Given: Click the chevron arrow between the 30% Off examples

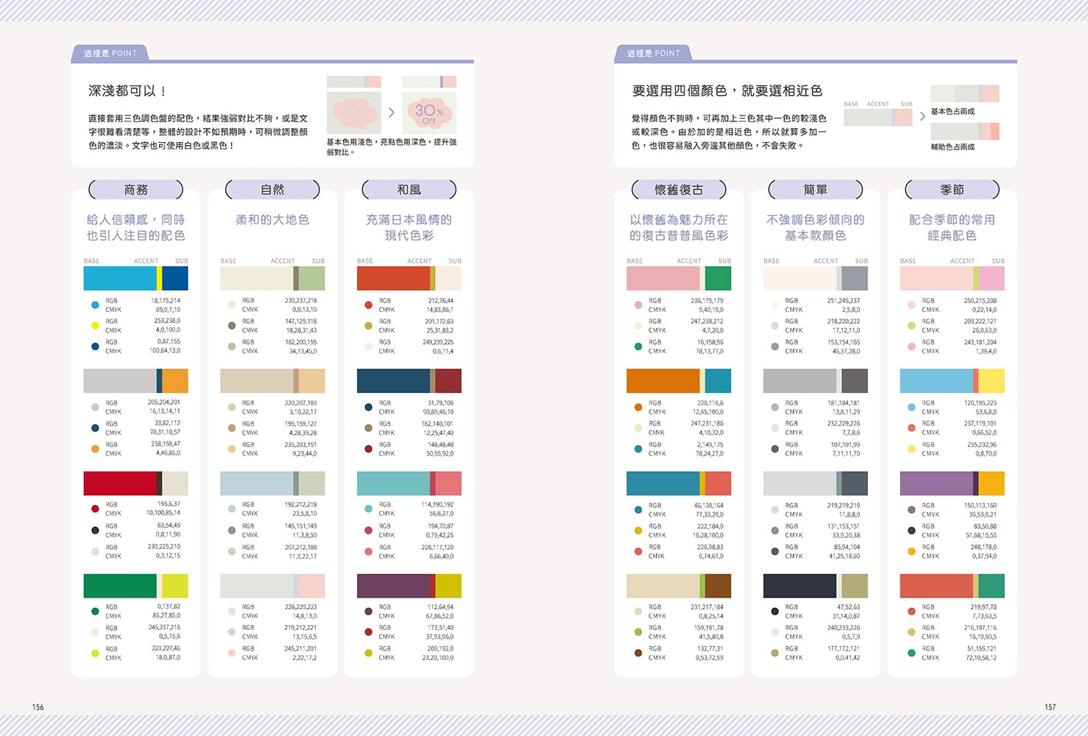Looking at the screenshot, I should click(x=392, y=113).
